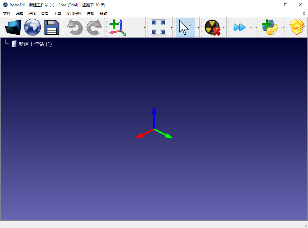Click the RoboDK logo in title bar
This screenshot has width=308, height=228.
(5, 5)
